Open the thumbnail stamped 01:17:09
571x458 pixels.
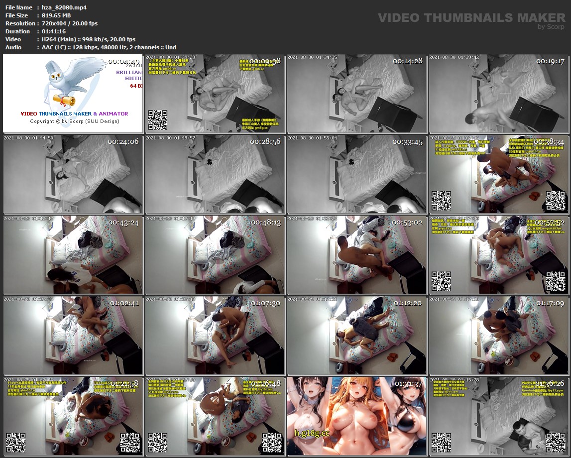(x=498, y=336)
